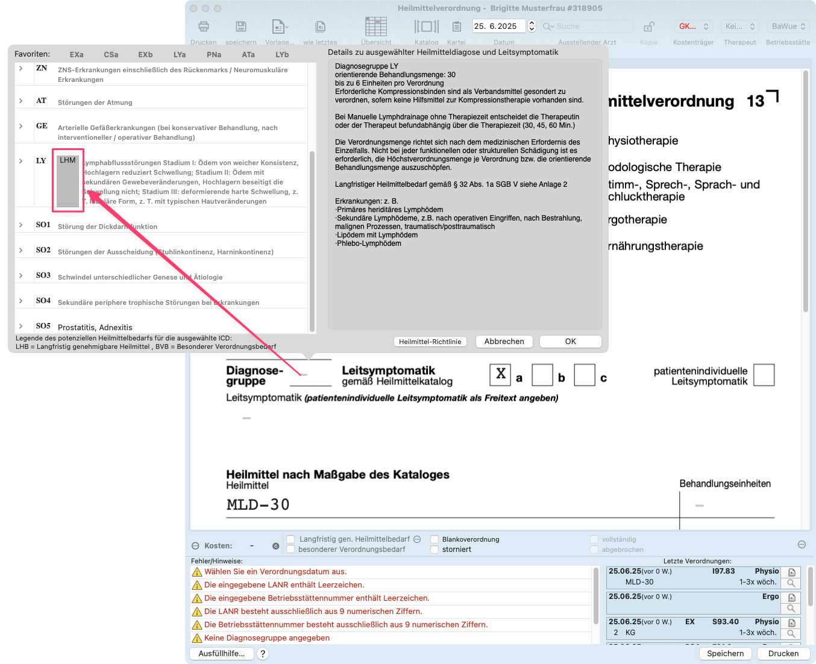The height and width of the screenshot is (664, 816).
Task: Expand the SO3 Schwindel row
Action: 21,275
